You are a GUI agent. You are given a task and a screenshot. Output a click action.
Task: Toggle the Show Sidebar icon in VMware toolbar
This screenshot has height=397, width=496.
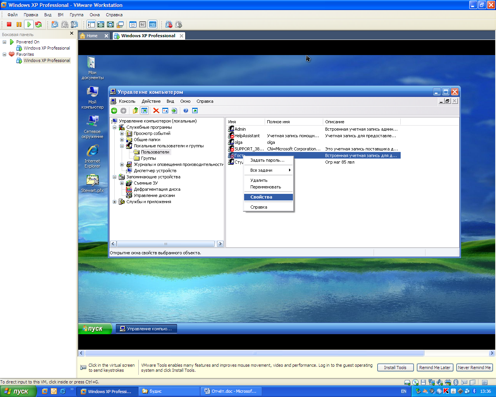pos(91,24)
